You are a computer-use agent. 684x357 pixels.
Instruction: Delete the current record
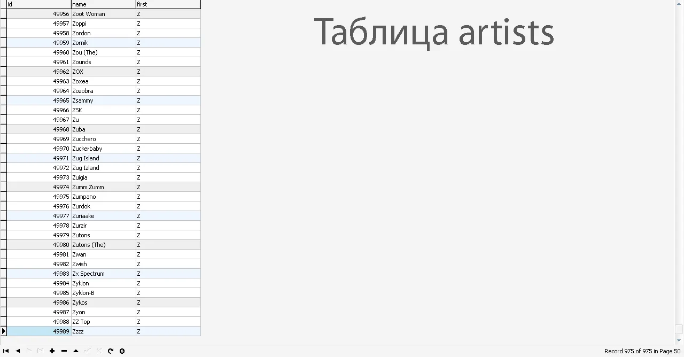click(x=63, y=351)
